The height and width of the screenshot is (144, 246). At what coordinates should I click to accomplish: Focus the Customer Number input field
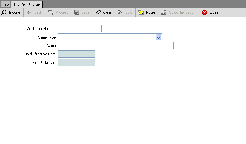(x=80, y=29)
